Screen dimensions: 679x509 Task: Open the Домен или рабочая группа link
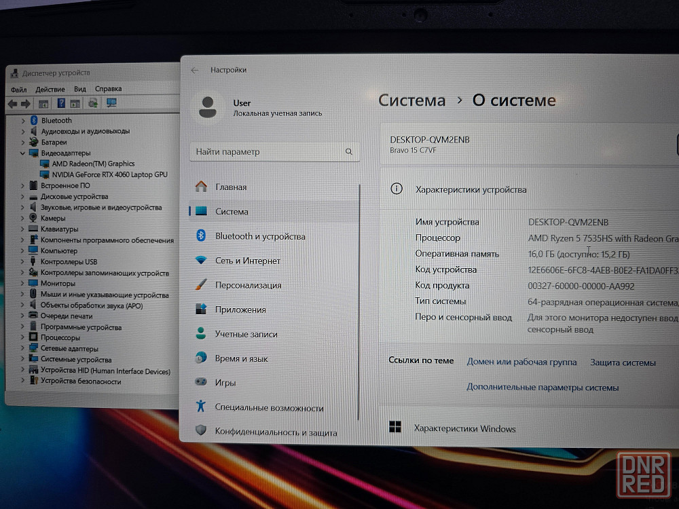[521, 362]
